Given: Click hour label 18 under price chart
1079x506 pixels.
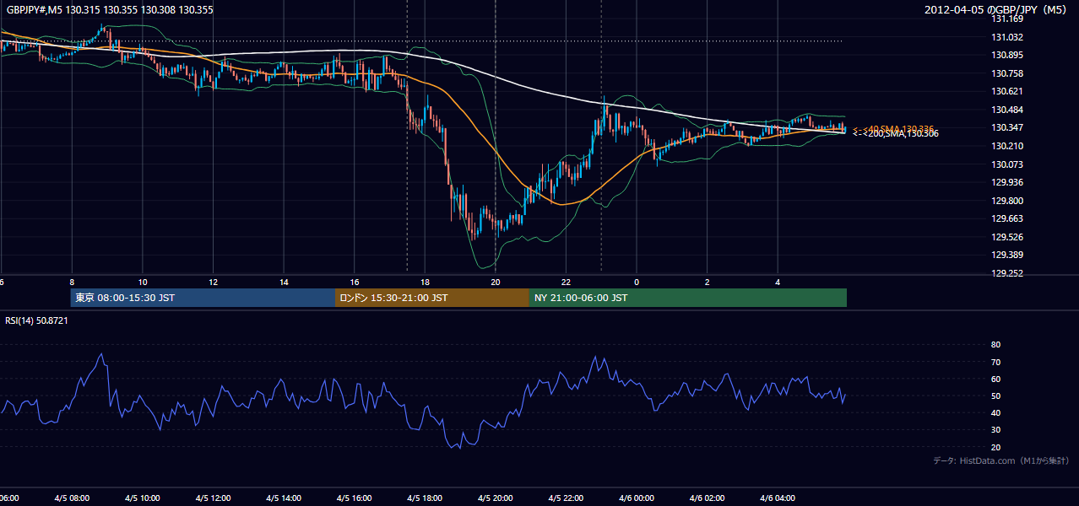Looking at the screenshot, I should click(425, 283).
